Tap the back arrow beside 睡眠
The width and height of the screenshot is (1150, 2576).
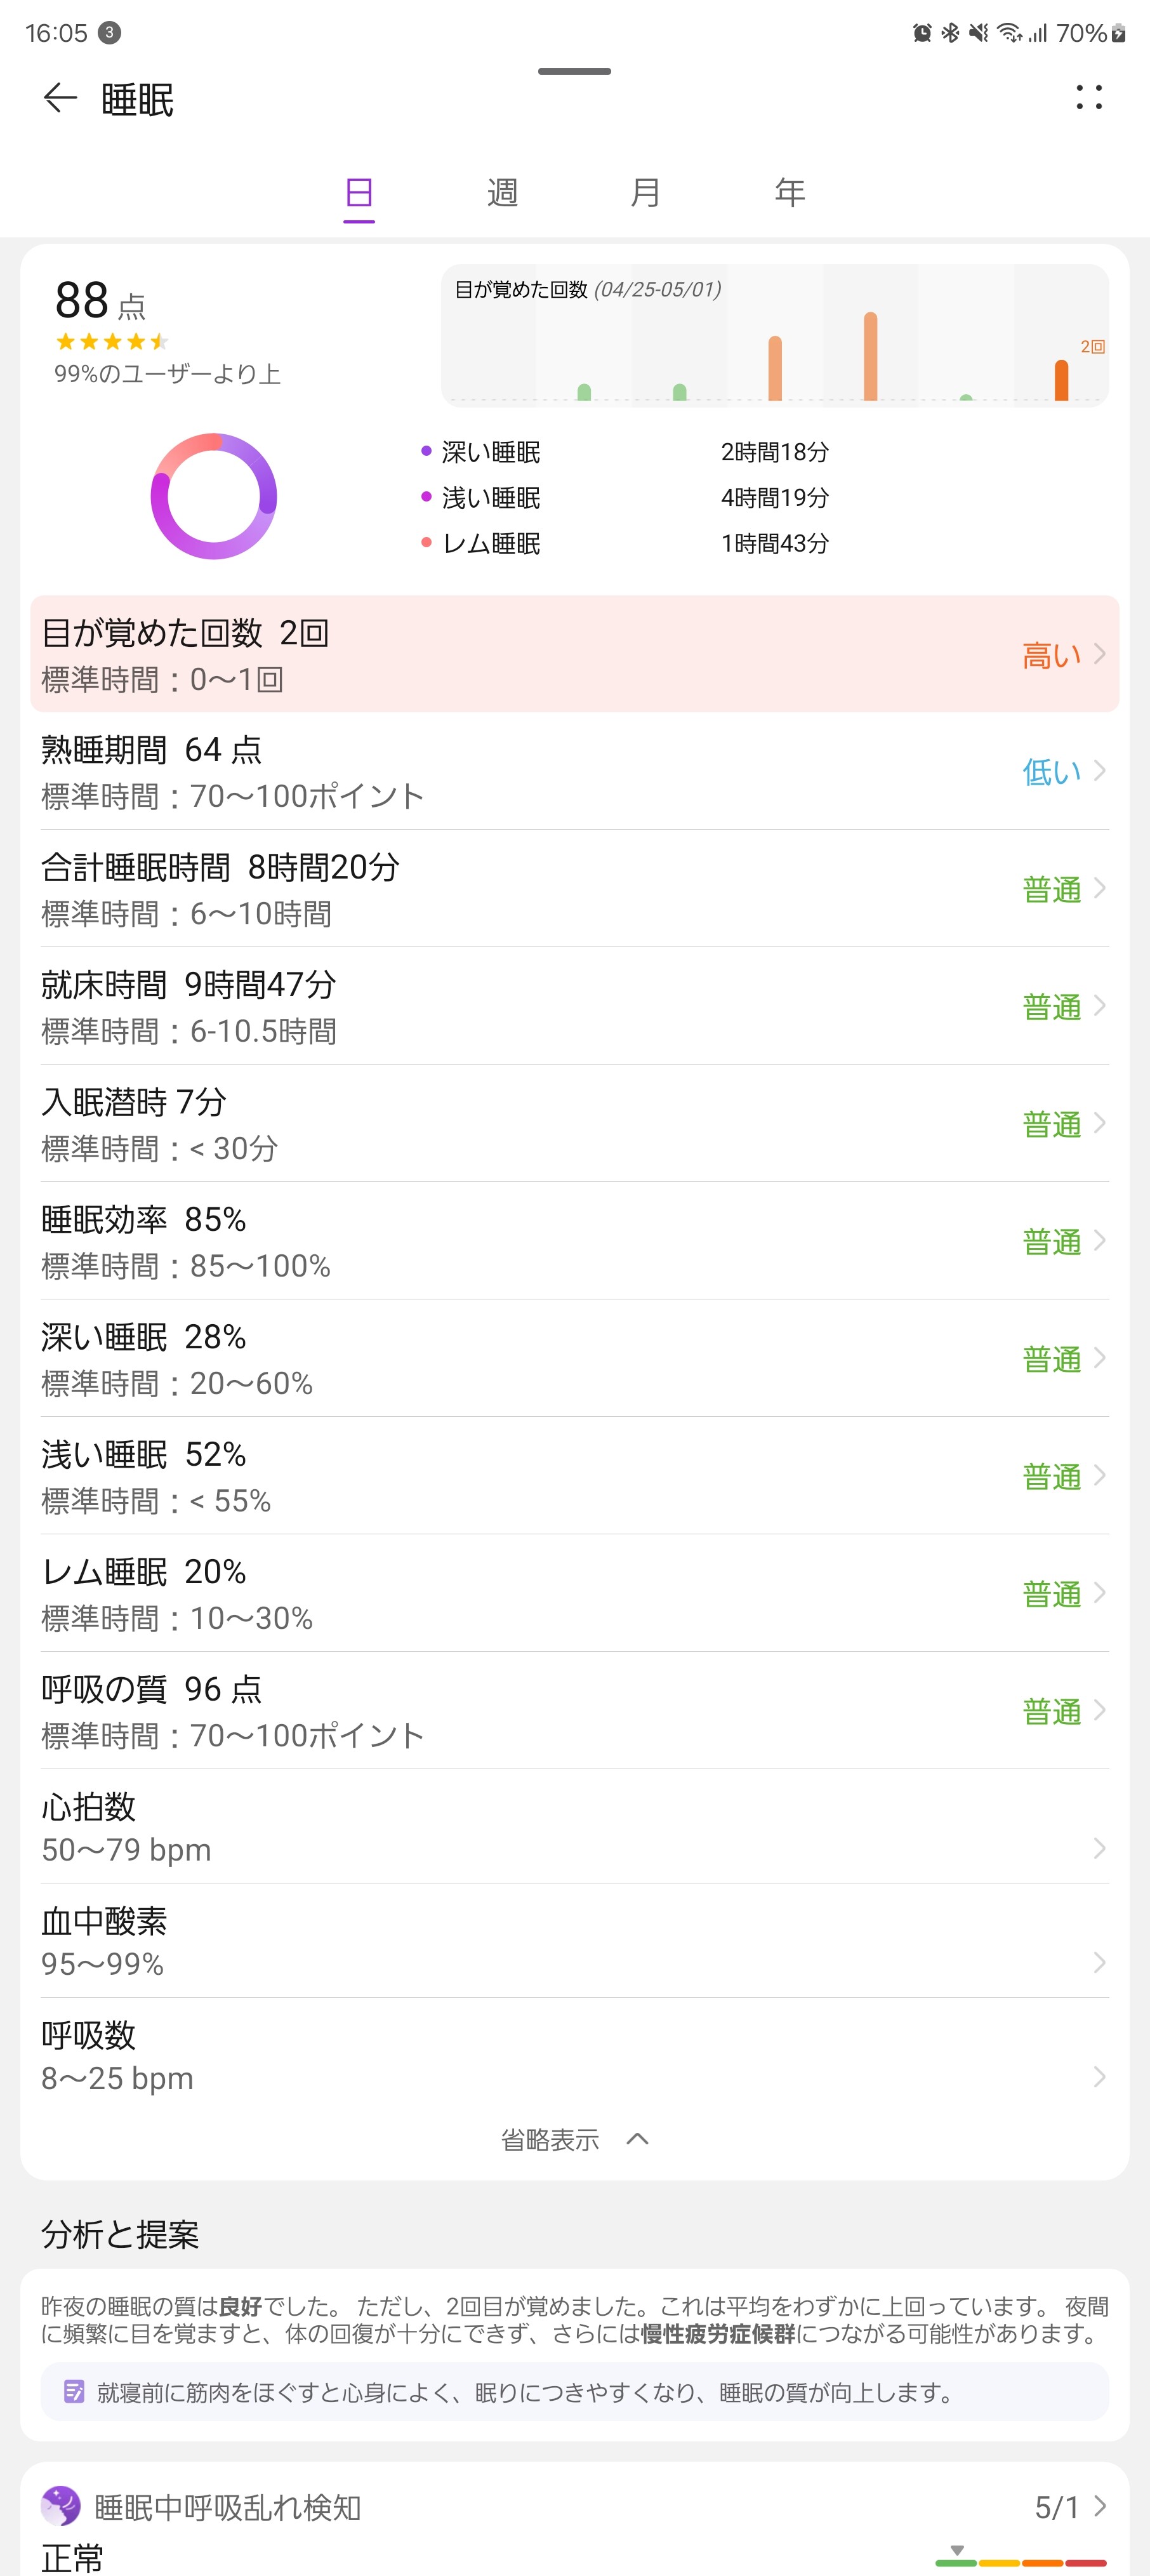tap(60, 98)
